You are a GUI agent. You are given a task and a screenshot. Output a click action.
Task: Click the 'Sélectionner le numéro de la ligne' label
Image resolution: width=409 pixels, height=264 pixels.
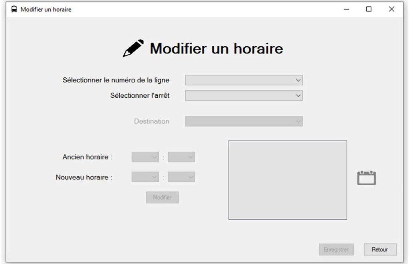116,80
